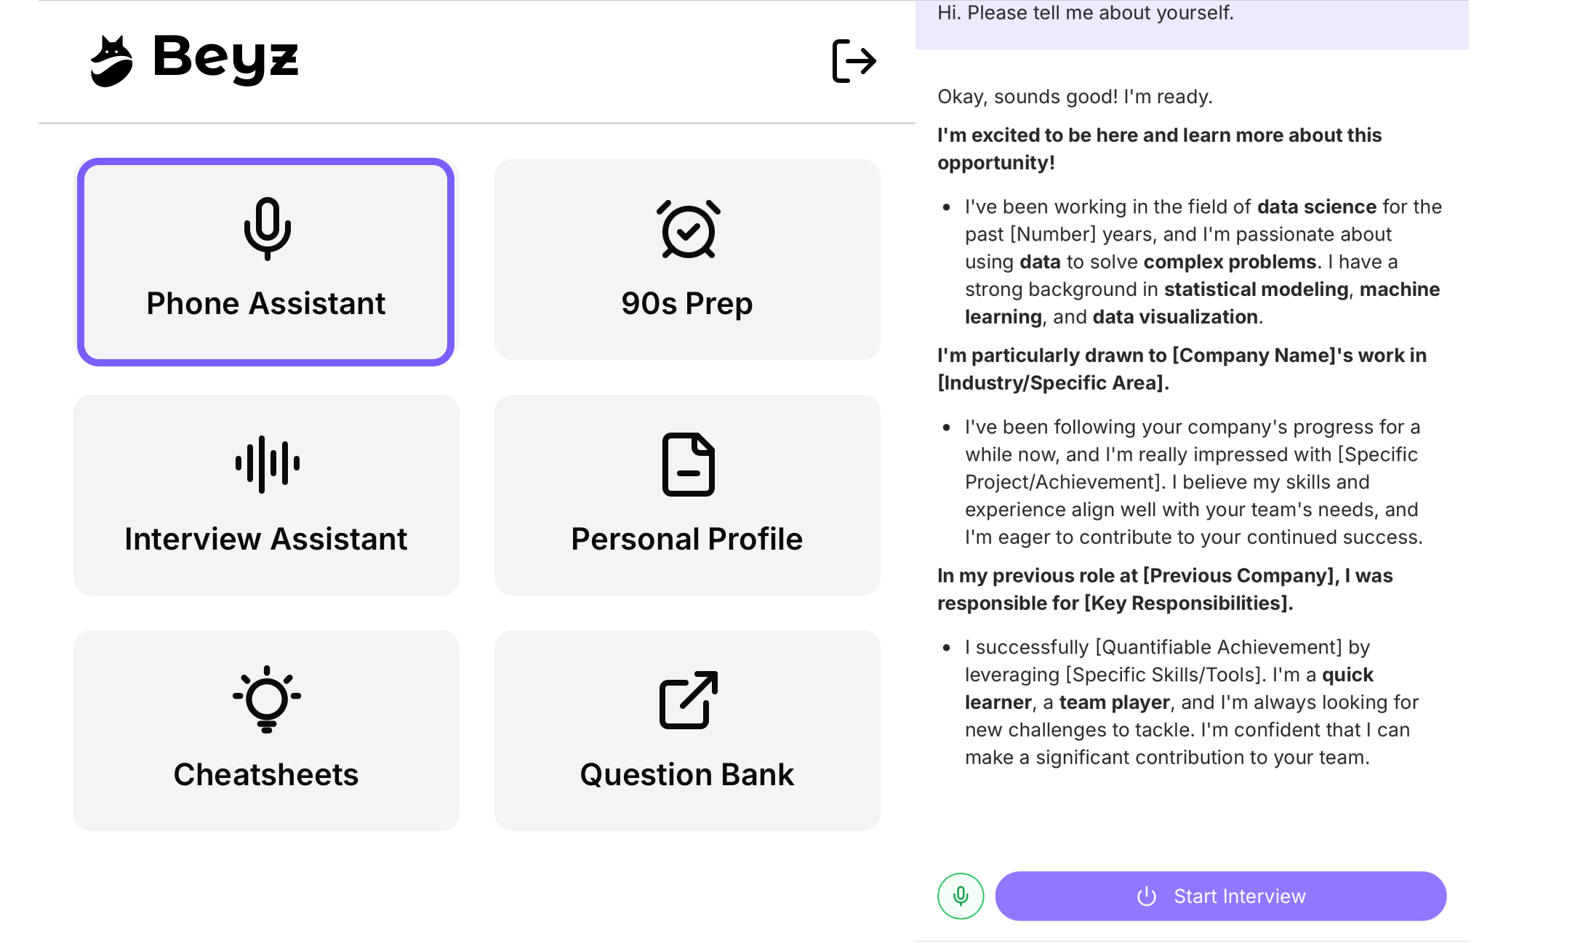Open the Question Bank label

(x=687, y=774)
